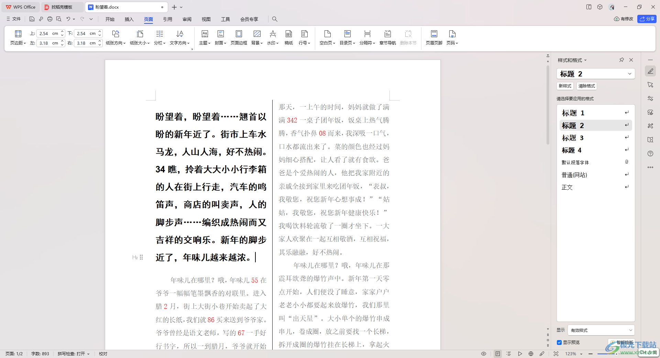
Task: Click the 有修改 status button
Action: 624,19
